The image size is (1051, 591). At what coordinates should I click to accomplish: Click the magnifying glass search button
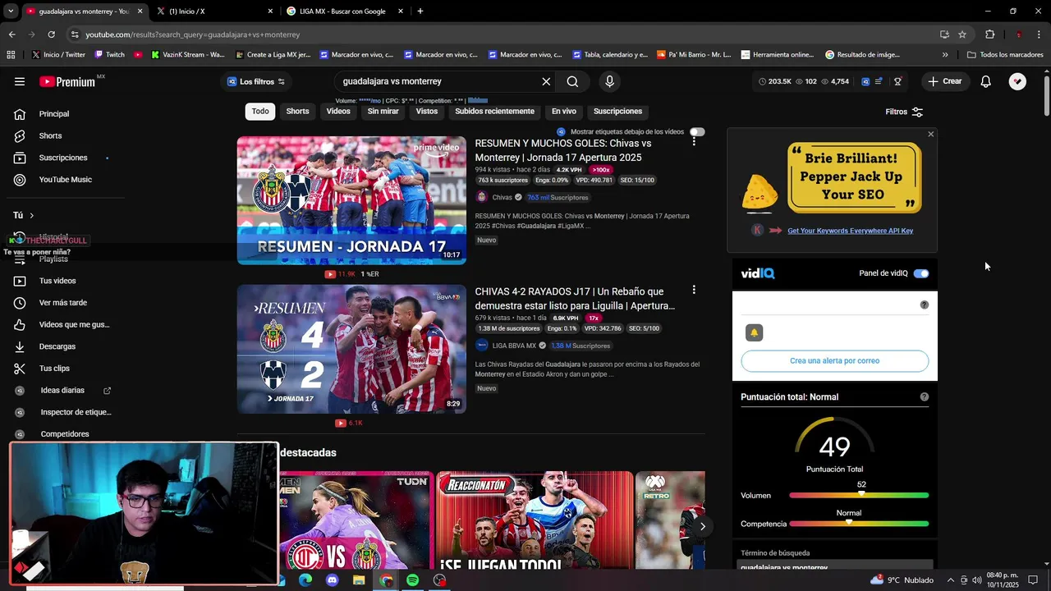tap(572, 81)
